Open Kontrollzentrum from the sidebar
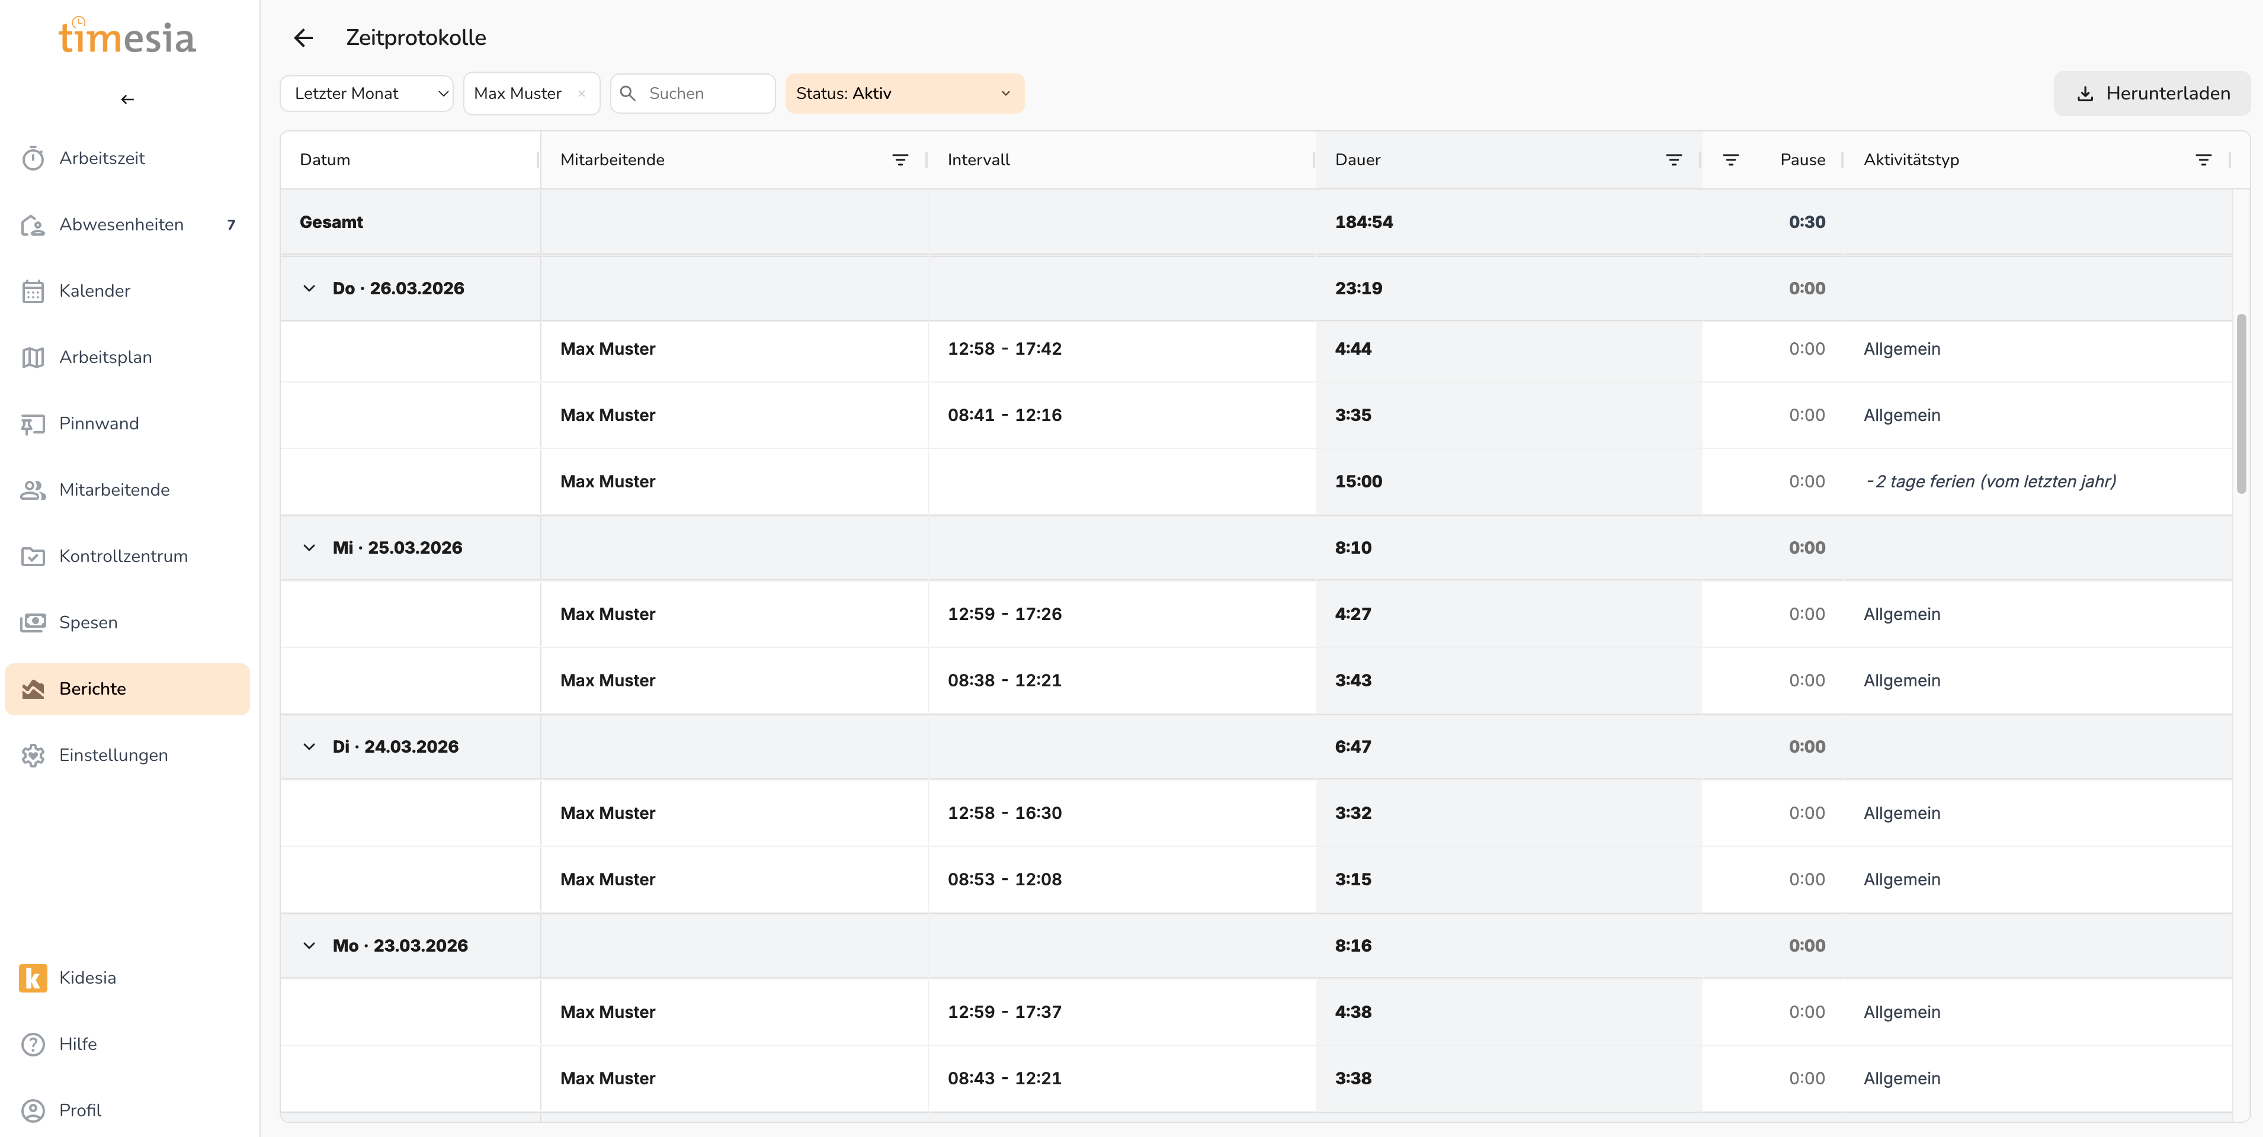 point(123,556)
